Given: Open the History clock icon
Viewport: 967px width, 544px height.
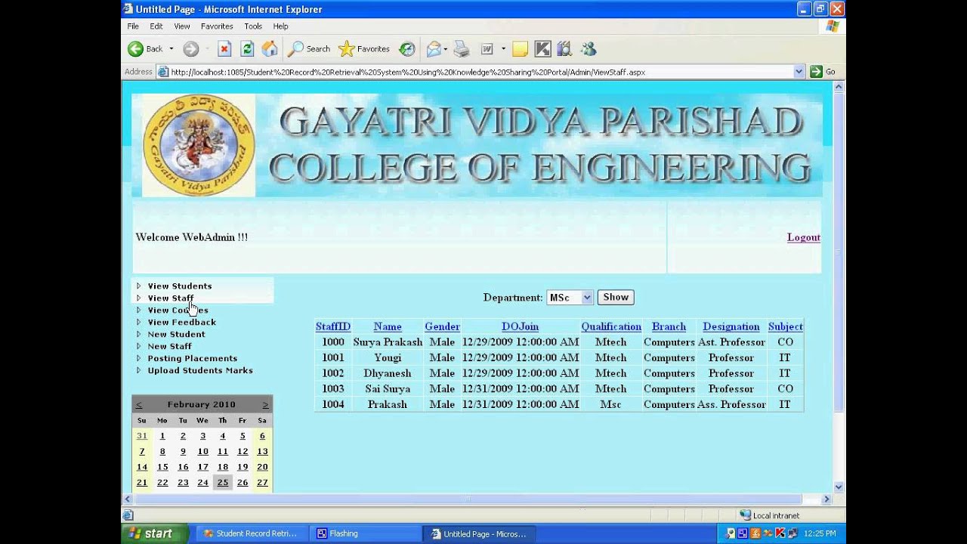Looking at the screenshot, I should [407, 49].
